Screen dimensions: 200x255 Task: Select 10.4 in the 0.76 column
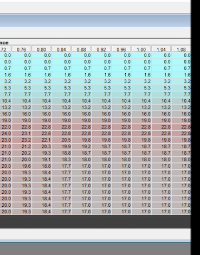click(22, 101)
